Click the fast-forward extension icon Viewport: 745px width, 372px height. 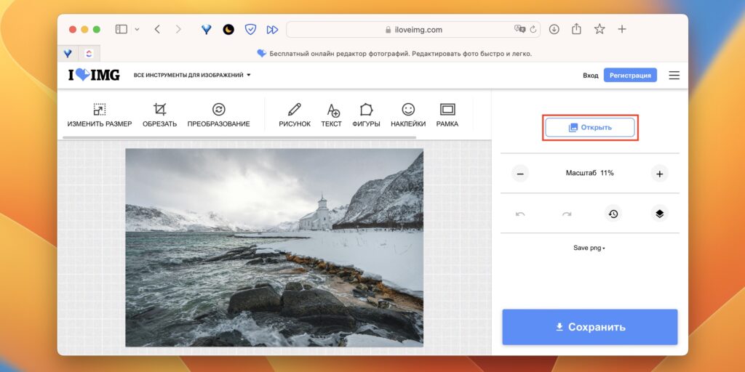[272, 30]
